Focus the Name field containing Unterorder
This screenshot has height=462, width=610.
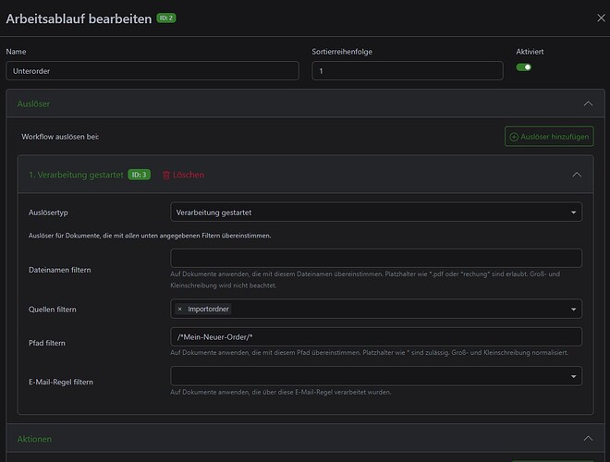pyautogui.click(x=152, y=71)
